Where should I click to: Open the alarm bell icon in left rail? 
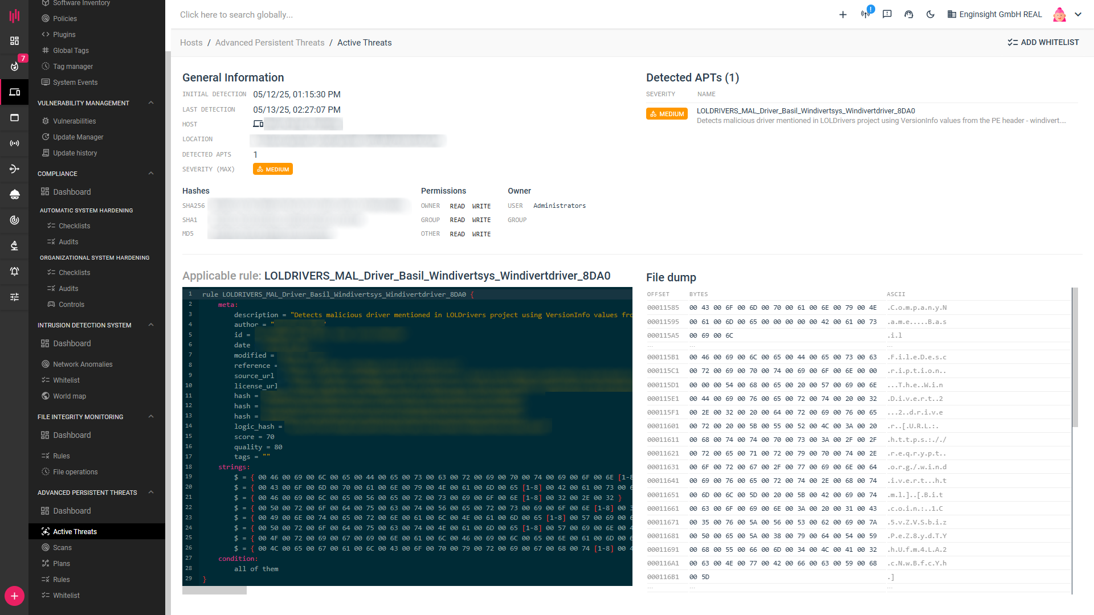tap(14, 271)
